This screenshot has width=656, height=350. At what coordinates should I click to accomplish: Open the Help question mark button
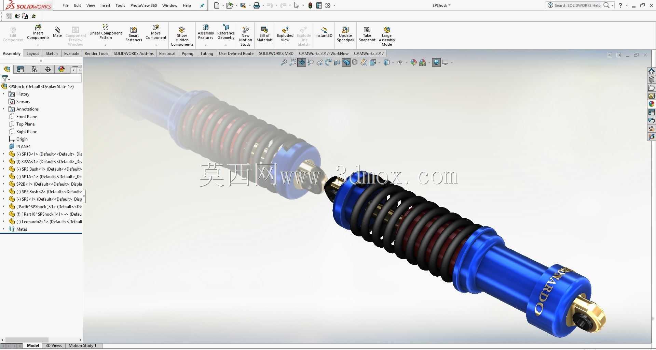coord(620,5)
